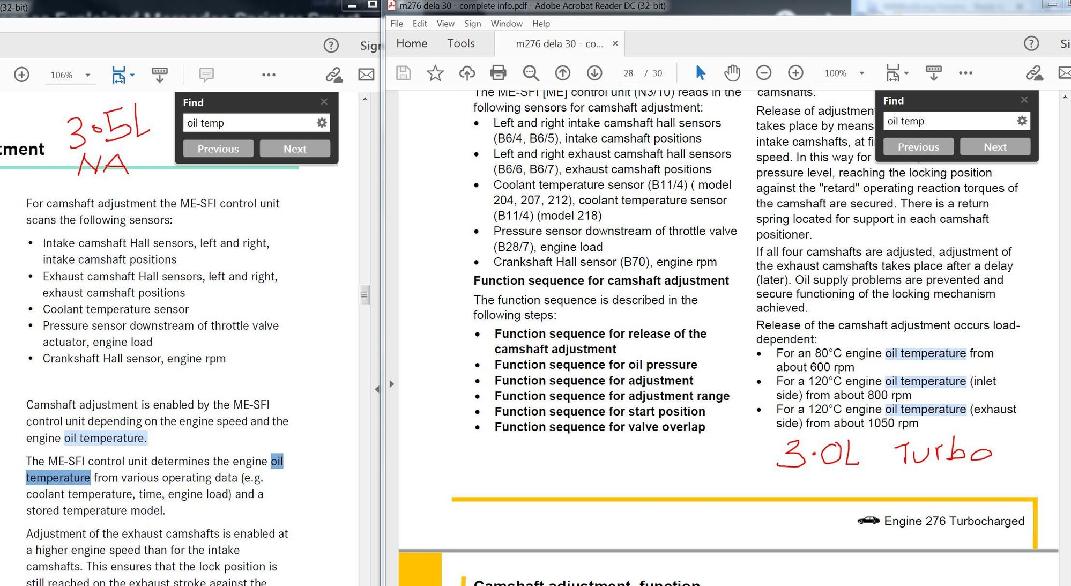
Task: Expand the left navigation pane arrow
Action: (x=392, y=384)
